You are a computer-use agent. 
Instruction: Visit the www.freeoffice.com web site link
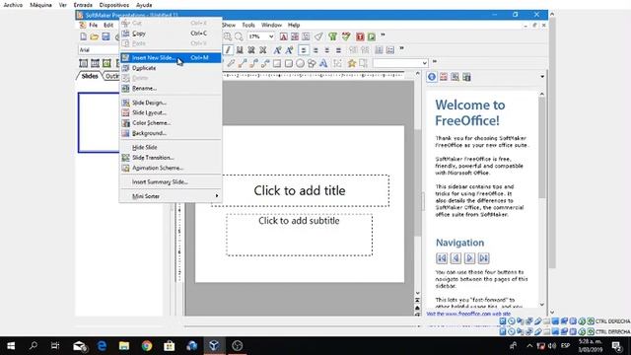click(x=468, y=314)
